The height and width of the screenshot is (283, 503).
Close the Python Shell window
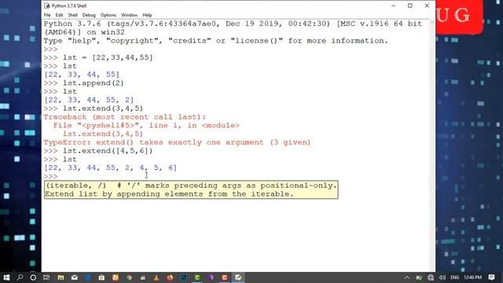tap(427, 6)
